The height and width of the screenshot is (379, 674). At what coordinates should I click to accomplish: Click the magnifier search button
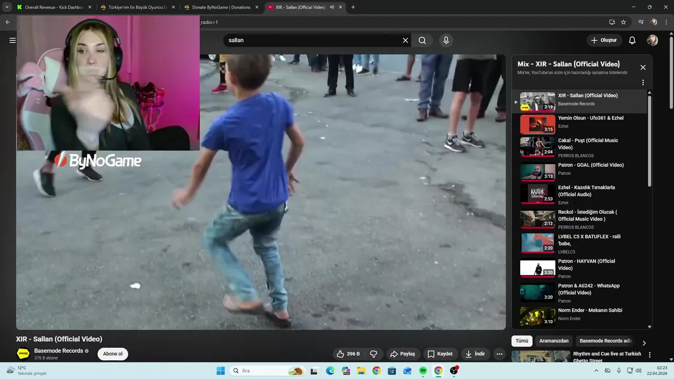422,40
